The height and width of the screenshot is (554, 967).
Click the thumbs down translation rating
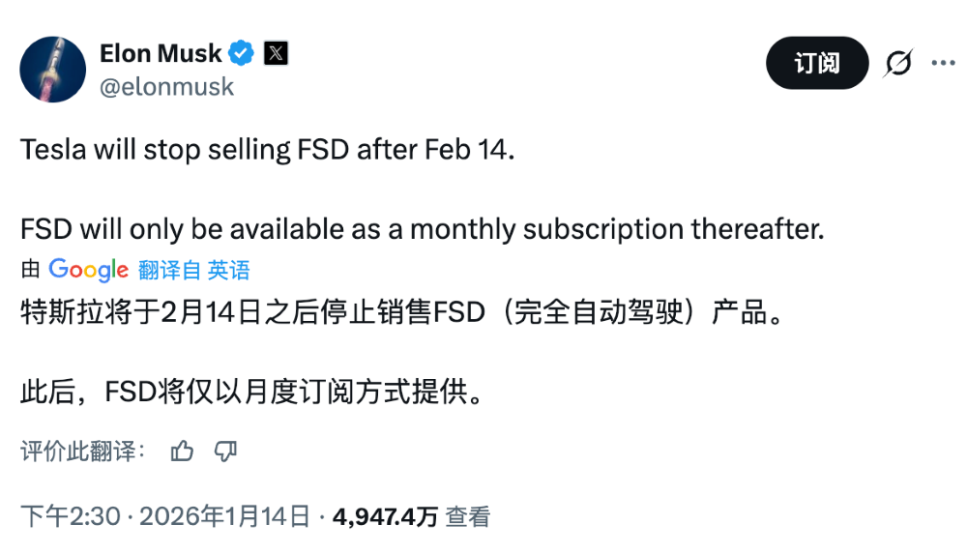click(225, 451)
